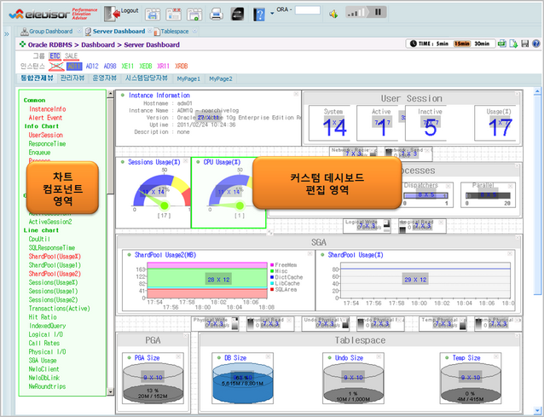Viewport: 544px width, 417px height.
Task: Click the Logout icon
Action: [x=113, y=14]
